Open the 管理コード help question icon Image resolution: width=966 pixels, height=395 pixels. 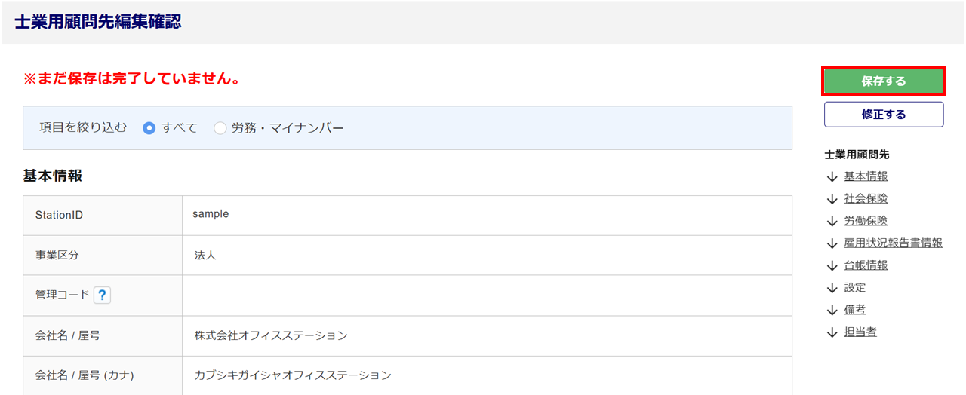(103, 295)
